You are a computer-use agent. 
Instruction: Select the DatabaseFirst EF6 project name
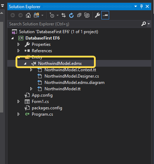[43, 38]
